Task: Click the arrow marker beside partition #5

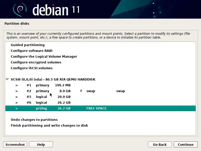Action: [x=17, y=97]
